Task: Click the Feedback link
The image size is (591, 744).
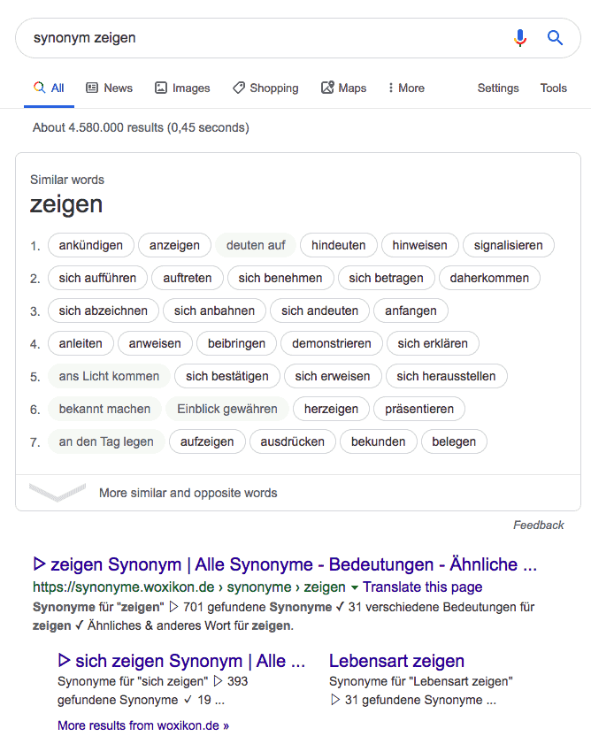Action: [x=539, y=525]
